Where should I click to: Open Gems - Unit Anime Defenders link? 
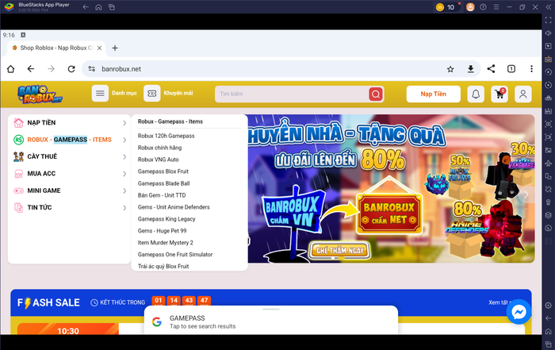pos(174,207)
